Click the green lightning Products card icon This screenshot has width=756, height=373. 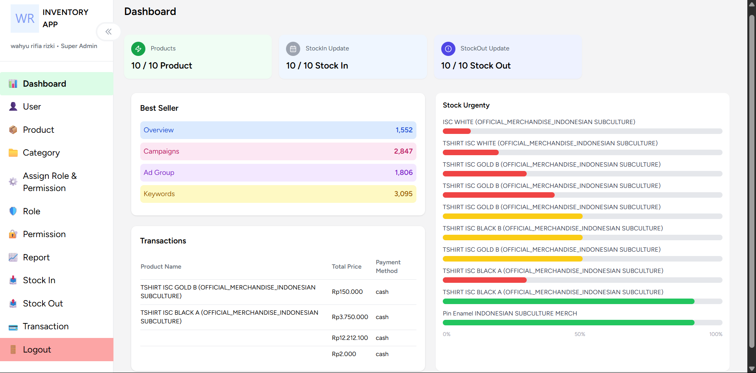click(x=138, y=49)
